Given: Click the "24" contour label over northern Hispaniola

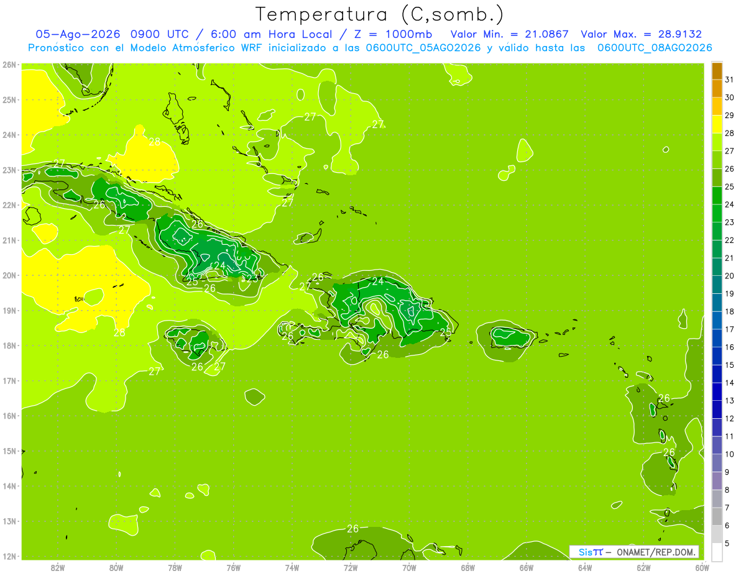Looking at the screenshot, I should tap(378, 281).
